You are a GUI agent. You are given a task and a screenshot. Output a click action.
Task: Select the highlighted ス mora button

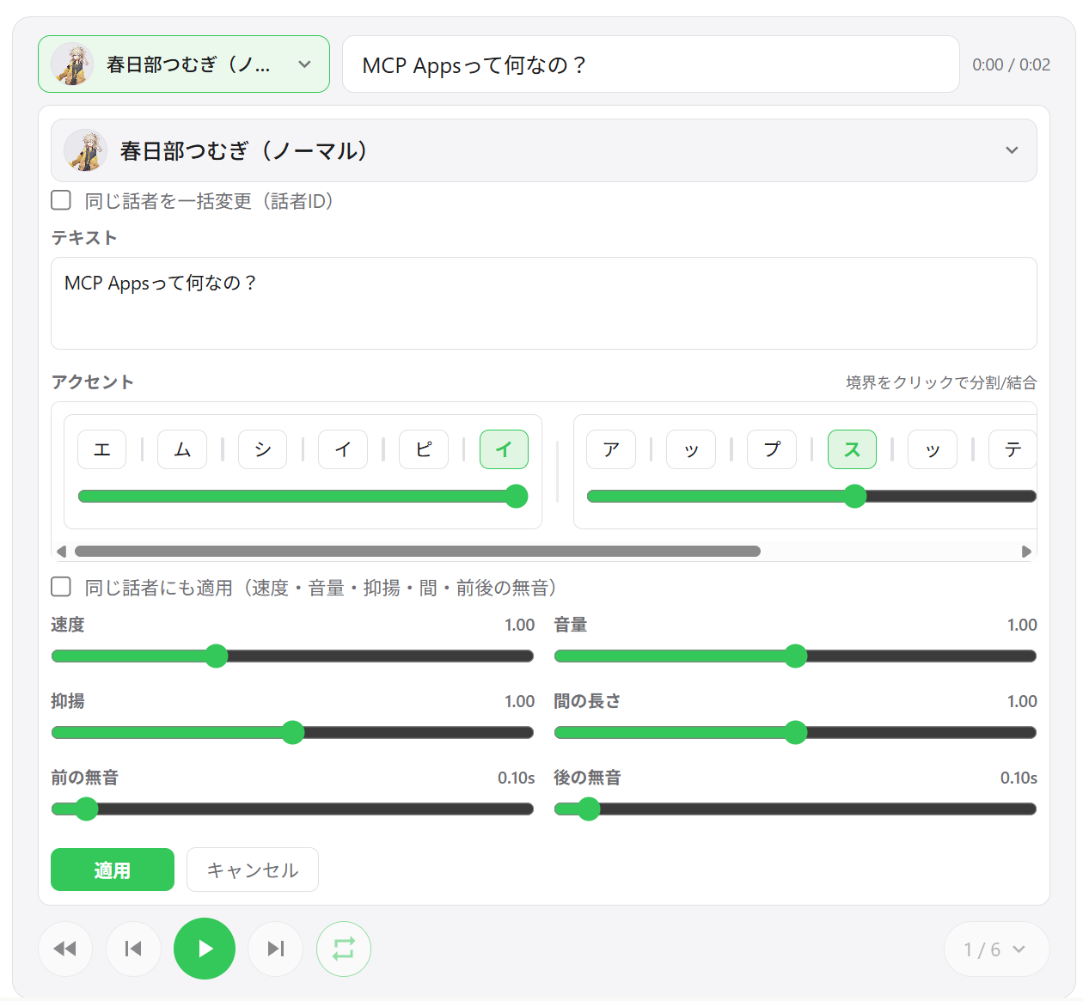pos(852,449)
